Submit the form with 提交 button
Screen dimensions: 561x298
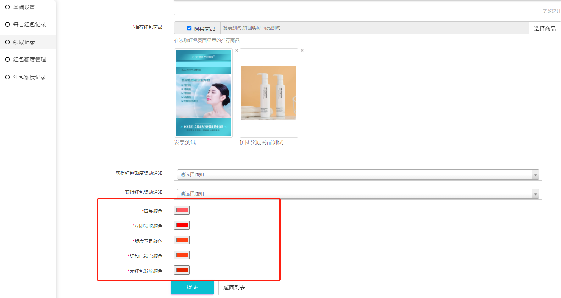(x=192, y=287)
